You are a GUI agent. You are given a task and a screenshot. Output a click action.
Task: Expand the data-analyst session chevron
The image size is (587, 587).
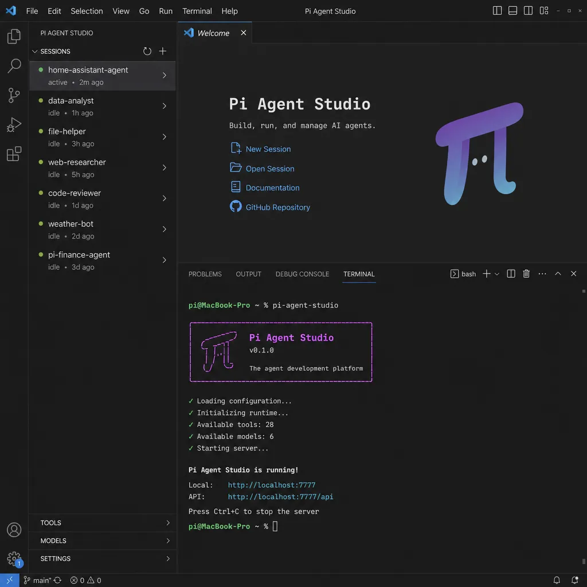(165, 106)
